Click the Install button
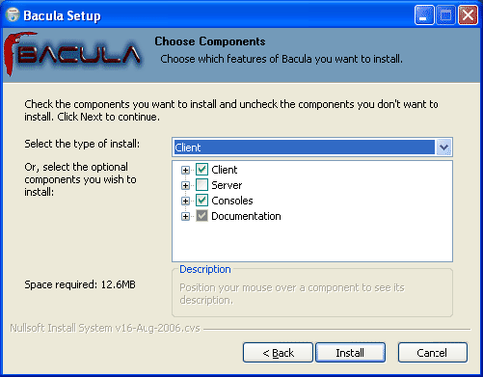483x377 pixels. pyautogui.click(x=350, y=353)
